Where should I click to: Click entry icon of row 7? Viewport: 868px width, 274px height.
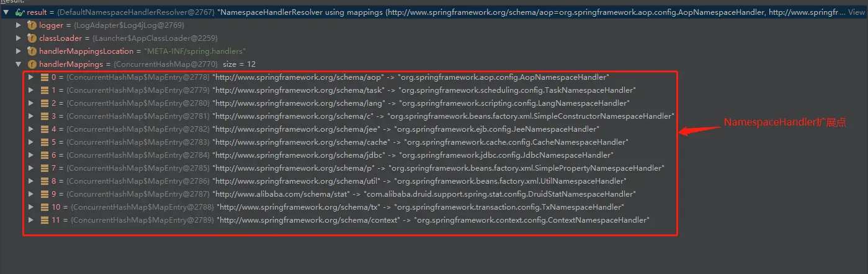pos(45,168)
